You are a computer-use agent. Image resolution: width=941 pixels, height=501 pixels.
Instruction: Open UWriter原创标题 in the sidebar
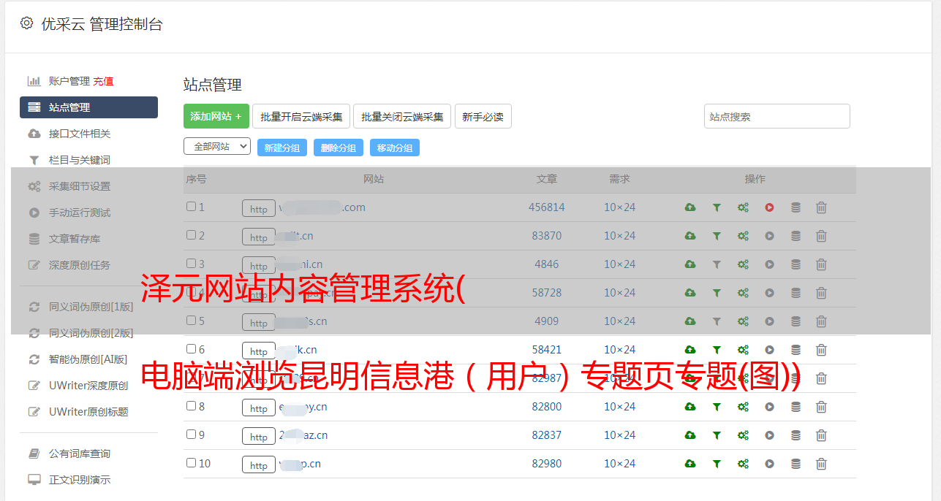point(88,412)
